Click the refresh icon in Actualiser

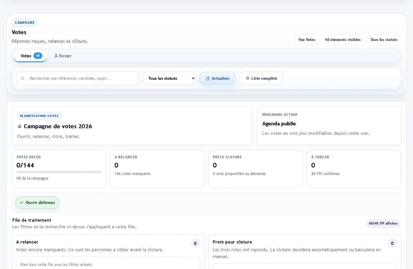[208, 78]
